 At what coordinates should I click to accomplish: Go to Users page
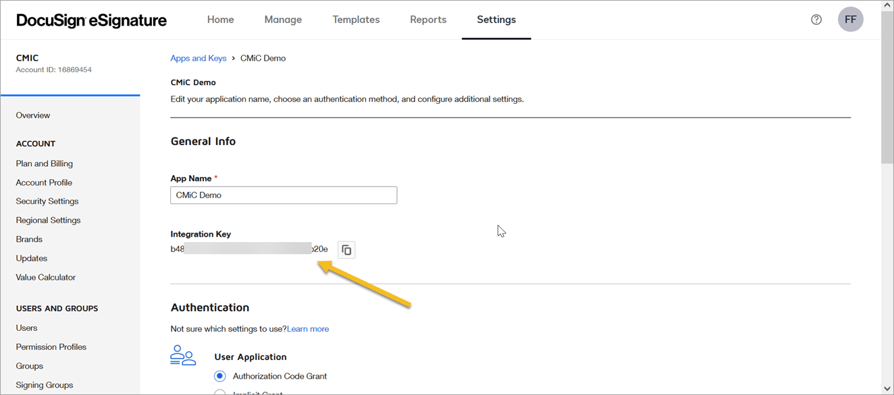coord(26,328)
